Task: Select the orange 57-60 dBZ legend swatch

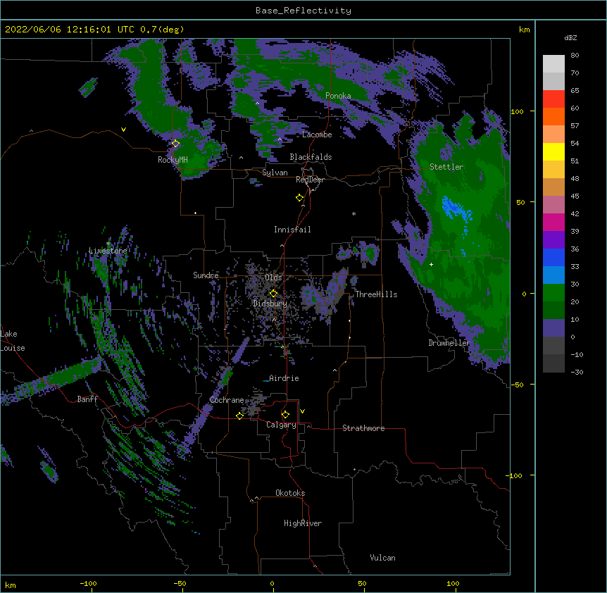Action: [553, 117]
